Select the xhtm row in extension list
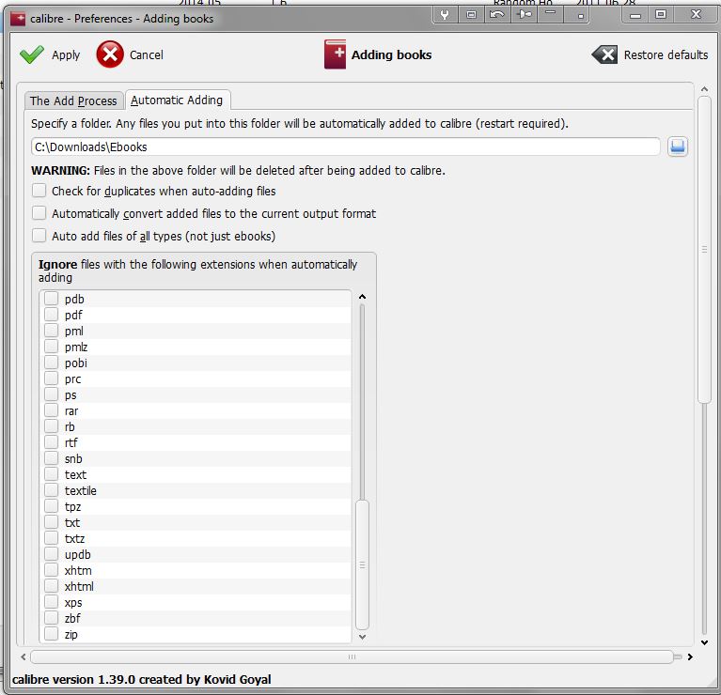Image resolution: width=721 pixels, height=695 pixels. (196, 570)
